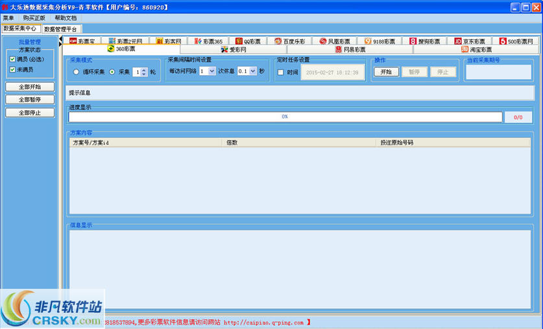Click the 当前采集期号 field
543x329 pixels.
pos(498,72)
